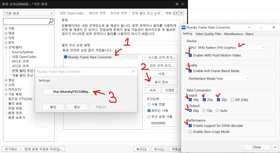The width and height of the screenshot is (280, 153).
Task: Switch to 전역 필터 우선 순위 tab
Action: click(146, 13)
